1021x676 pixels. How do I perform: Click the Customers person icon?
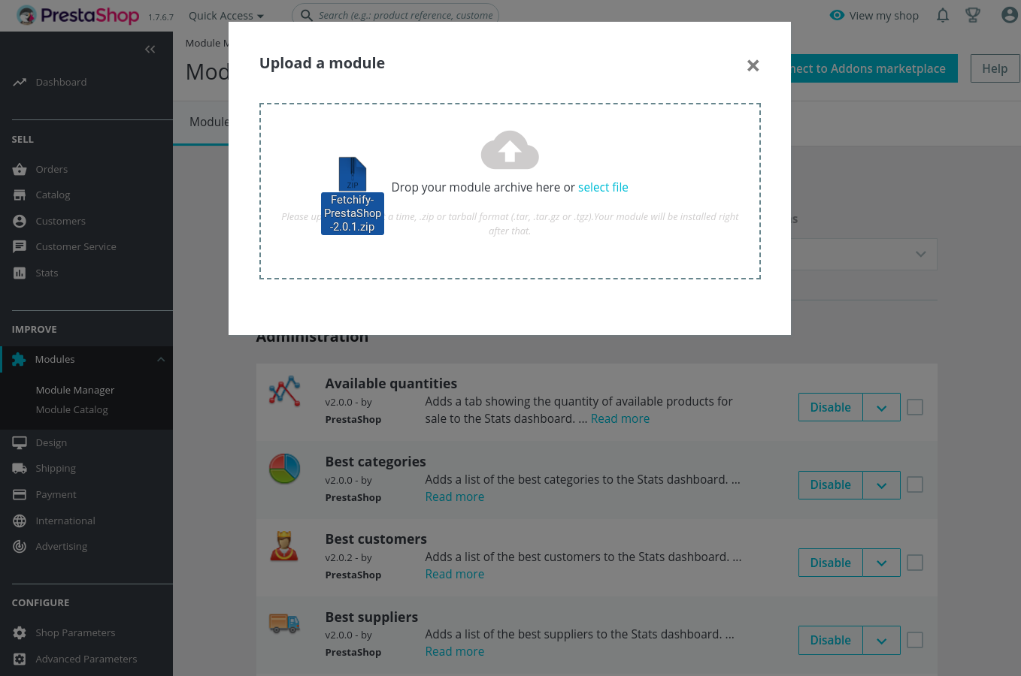20,221
